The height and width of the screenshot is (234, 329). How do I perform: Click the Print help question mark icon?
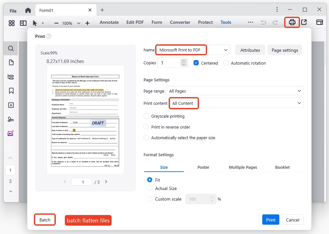click(49, 36)
